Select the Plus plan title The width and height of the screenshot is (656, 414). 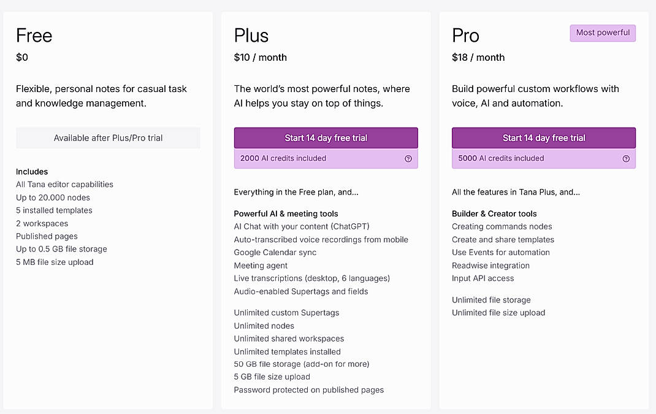251,36
